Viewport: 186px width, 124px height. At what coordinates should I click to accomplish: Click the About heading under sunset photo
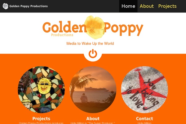(x=93, y=118)
